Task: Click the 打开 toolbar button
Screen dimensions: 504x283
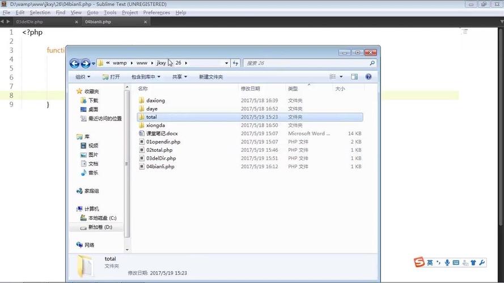Action: [112, 77]
